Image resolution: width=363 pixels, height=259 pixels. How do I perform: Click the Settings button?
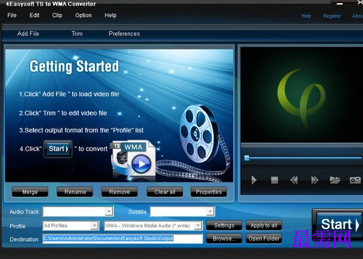(224, 225)
